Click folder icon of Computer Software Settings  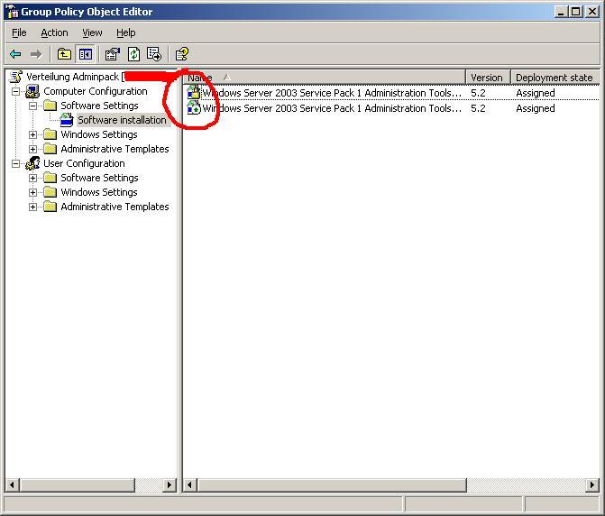click(50, 106)
